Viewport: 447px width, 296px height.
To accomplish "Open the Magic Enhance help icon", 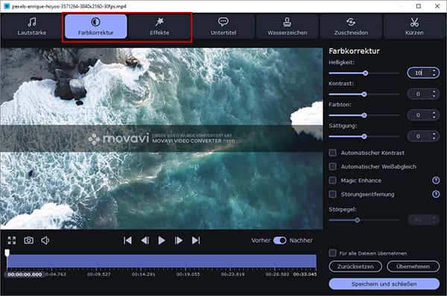I will coord(436,180).
